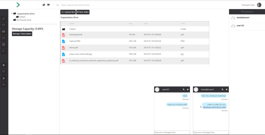Click the PDF icon for Demo.pdf
Screen dimensions: 265x135
[63, 48]
